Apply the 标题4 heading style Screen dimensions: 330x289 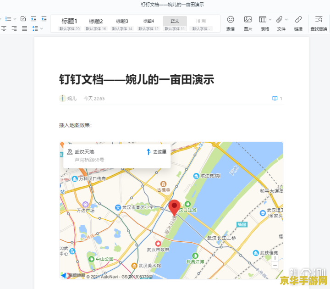tap(148, 24)
